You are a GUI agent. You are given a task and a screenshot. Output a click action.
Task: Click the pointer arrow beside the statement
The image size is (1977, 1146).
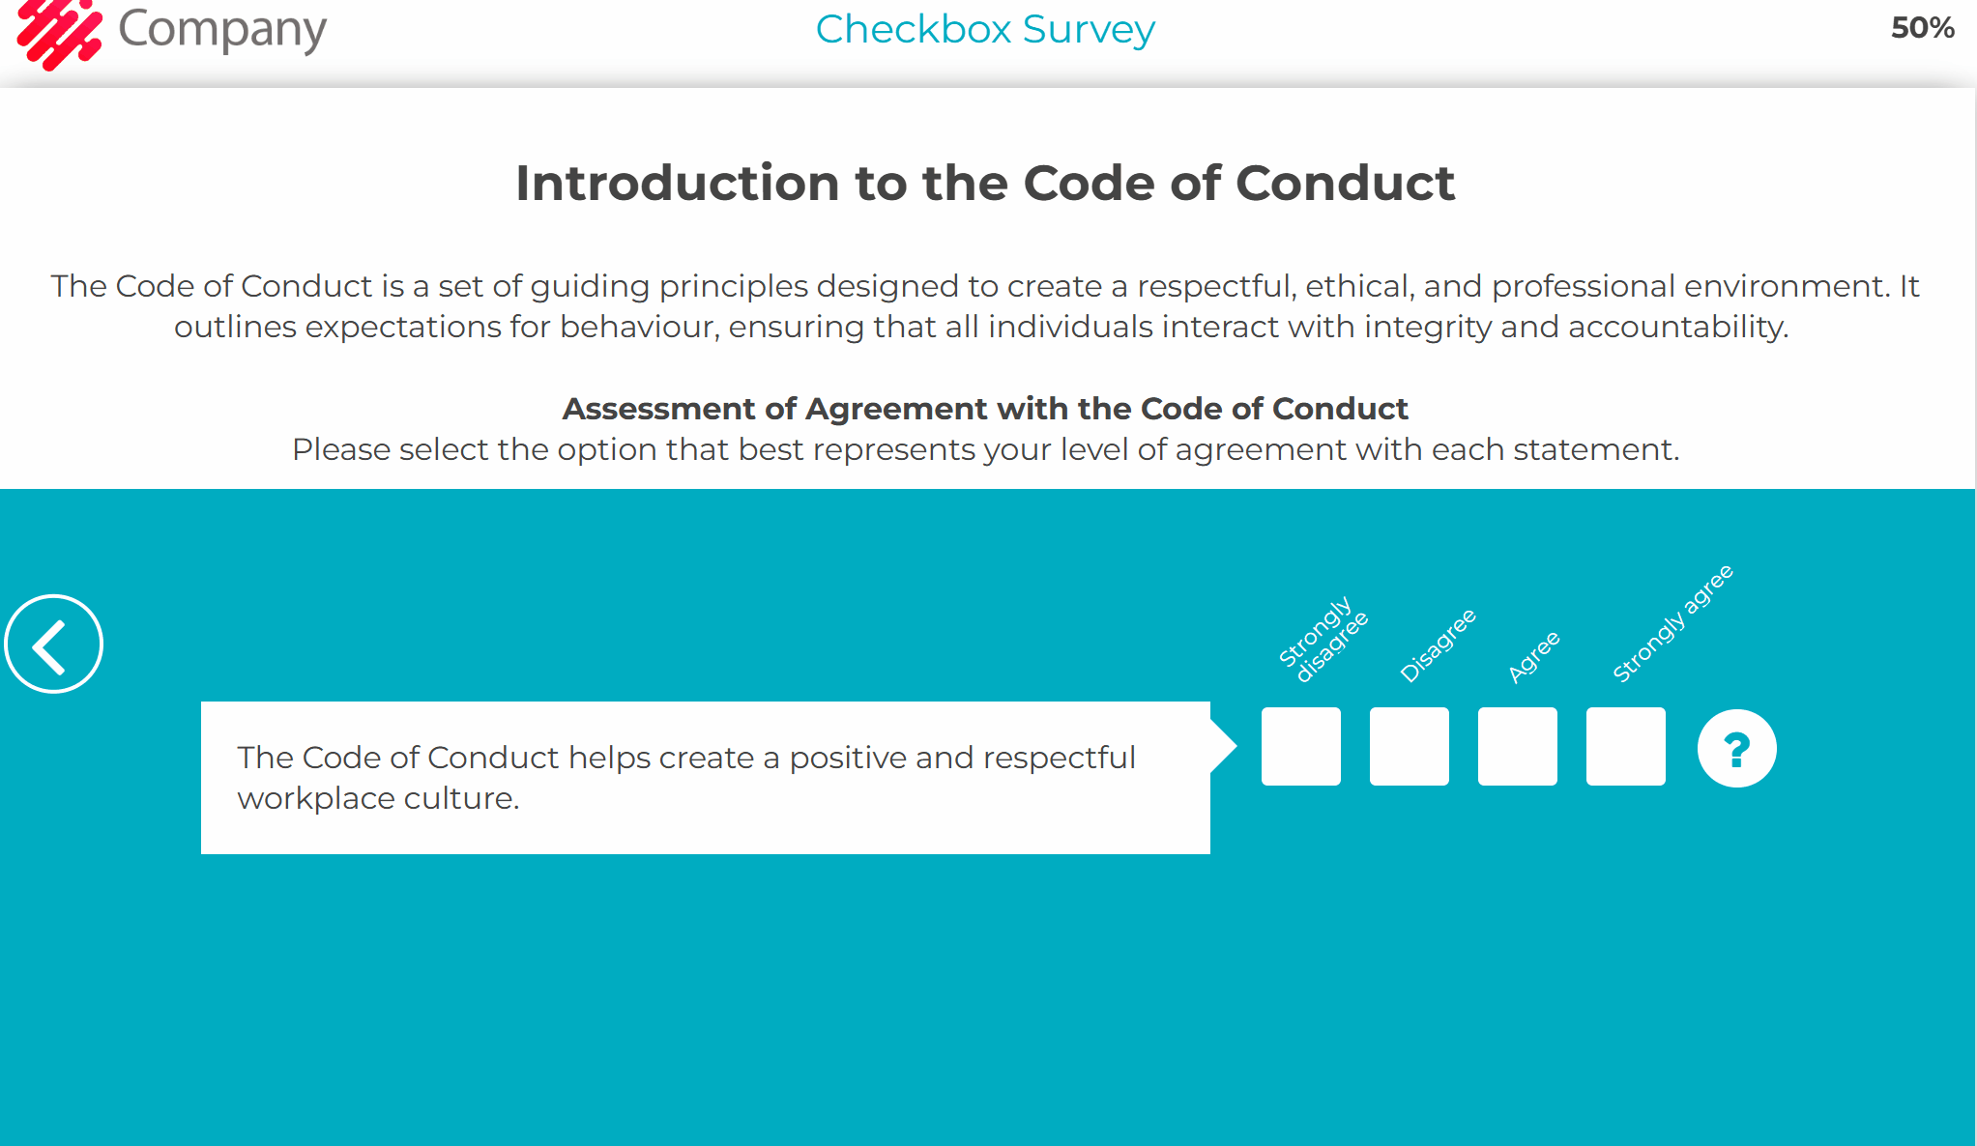pyautogui.click(x=1224, y=746)
